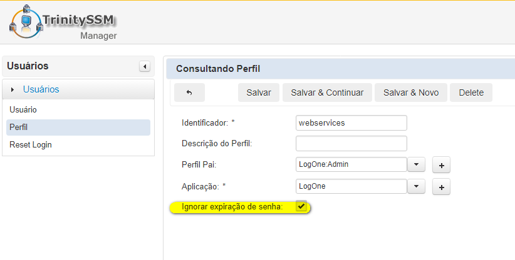This screenshot has width=515, height=260.
Task: Add new Aplicação with plus icon
Action: [x=441, y=187]
